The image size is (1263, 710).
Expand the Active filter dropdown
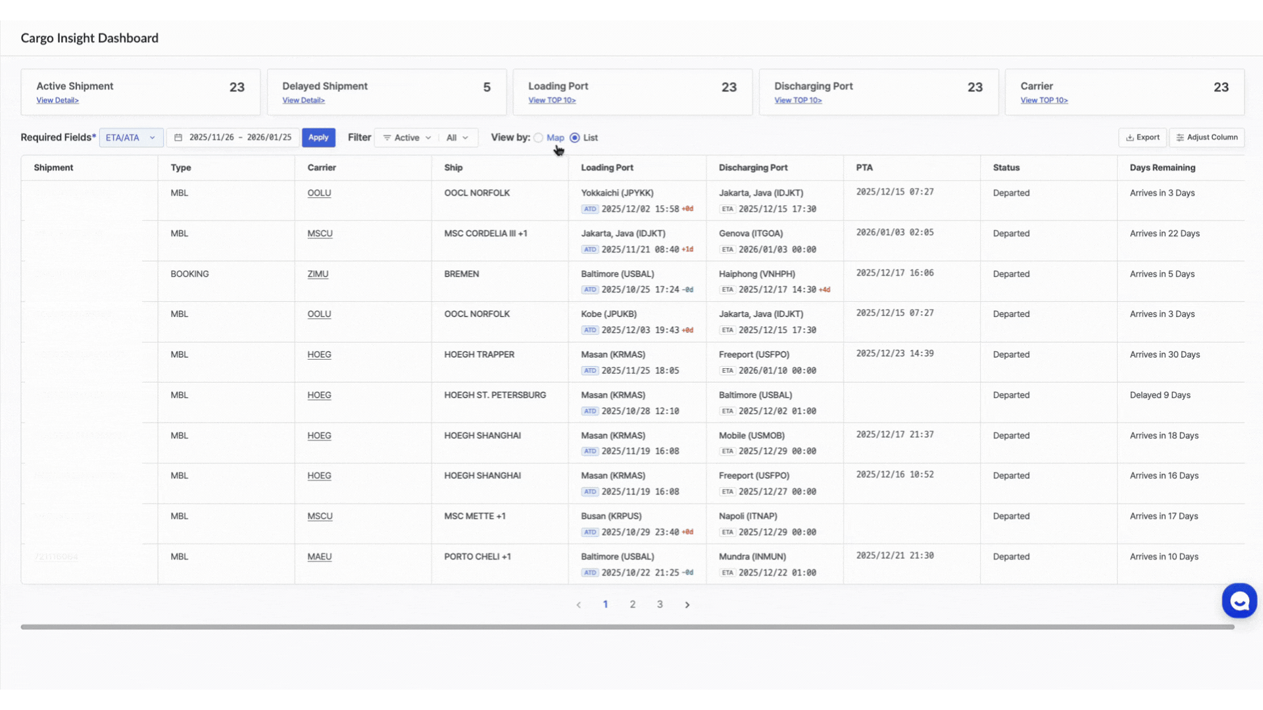click(x=408, y=137)
